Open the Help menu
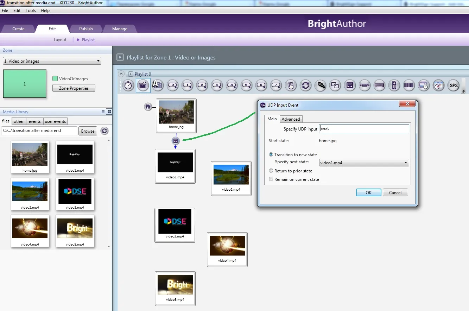469x311 pixels. click(45, 11)
